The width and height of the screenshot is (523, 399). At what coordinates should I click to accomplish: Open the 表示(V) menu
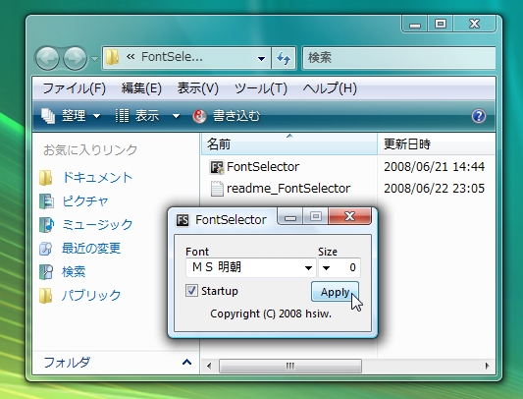pyautogui.click(x=198, y=88)
